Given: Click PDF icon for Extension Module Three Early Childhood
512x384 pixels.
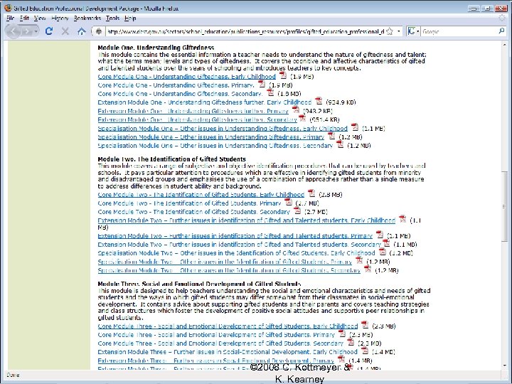Looking at the screenshot, I should (364, 351).
